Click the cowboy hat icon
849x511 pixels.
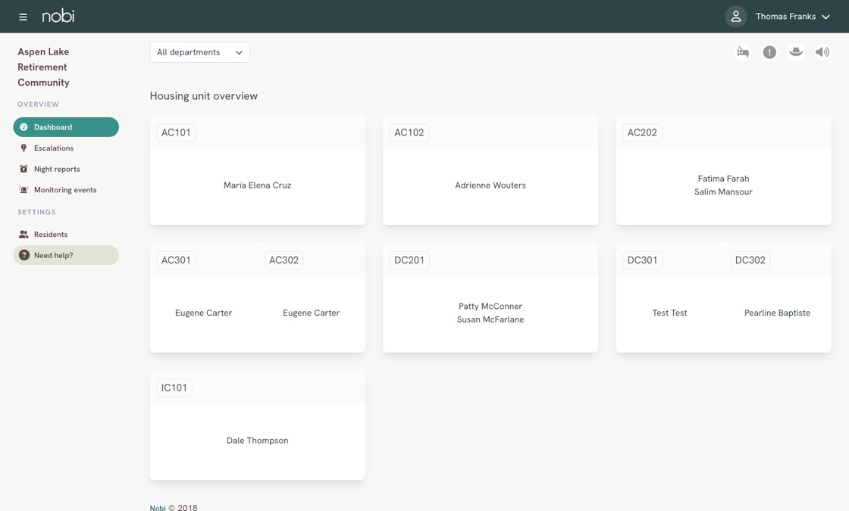796,52
